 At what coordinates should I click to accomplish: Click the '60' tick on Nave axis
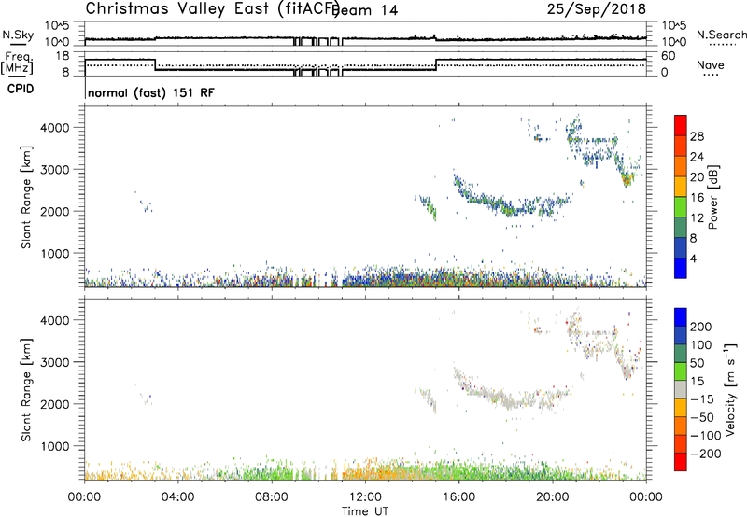669,56
